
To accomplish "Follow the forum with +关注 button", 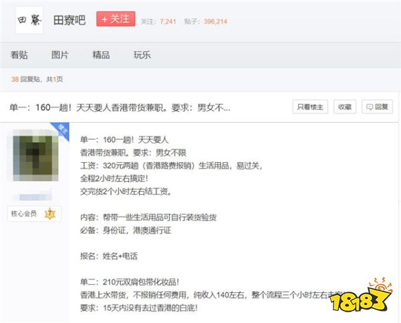I will [x=116, y=19].
